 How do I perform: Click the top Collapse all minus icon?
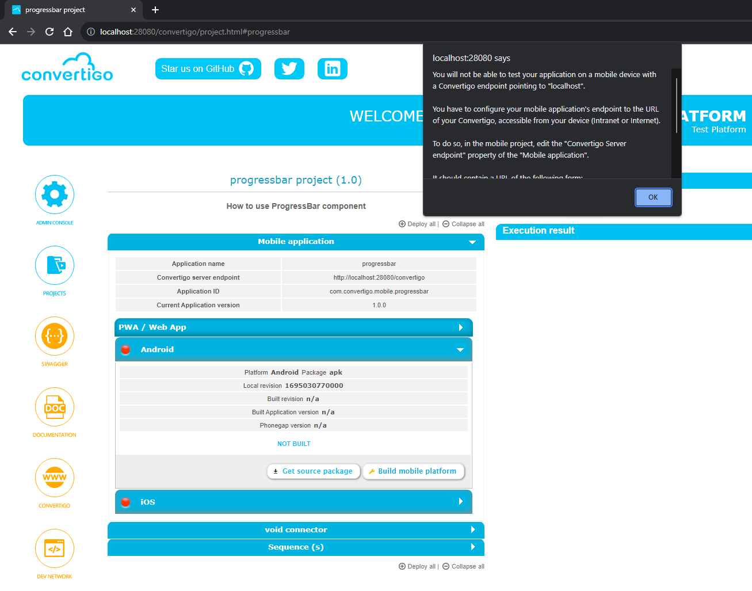(446, 224)
